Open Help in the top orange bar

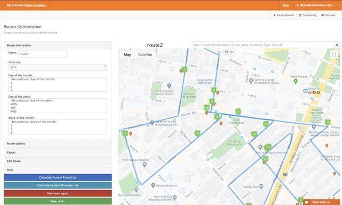[286, 5]
